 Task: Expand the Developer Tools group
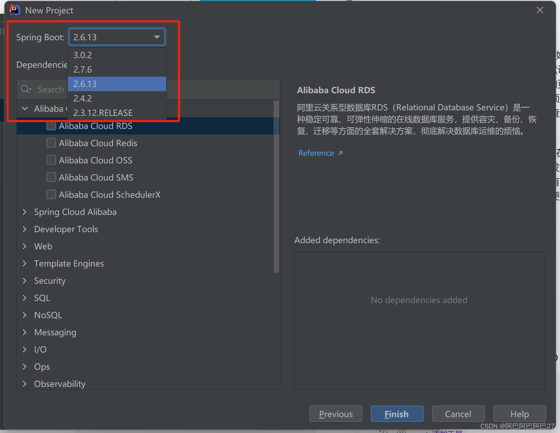25,229
